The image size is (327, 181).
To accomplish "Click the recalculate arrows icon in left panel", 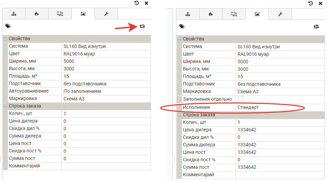I will click(142, 26).
